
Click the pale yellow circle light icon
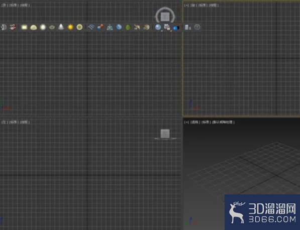(x=79, y=27)
